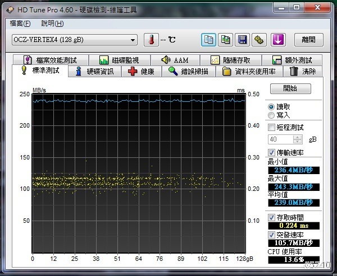Screen dimensions: 337x276
Task: Select the 讀取 (Read) radio button
Action: 272,106
